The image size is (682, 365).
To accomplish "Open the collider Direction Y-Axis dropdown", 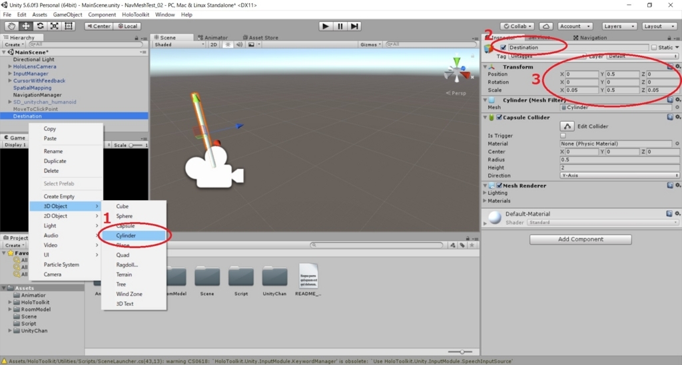I will 619,176.
